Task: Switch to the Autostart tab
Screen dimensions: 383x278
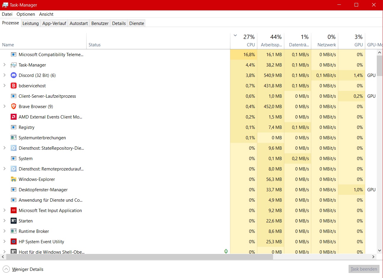Action: click(79, 23)
